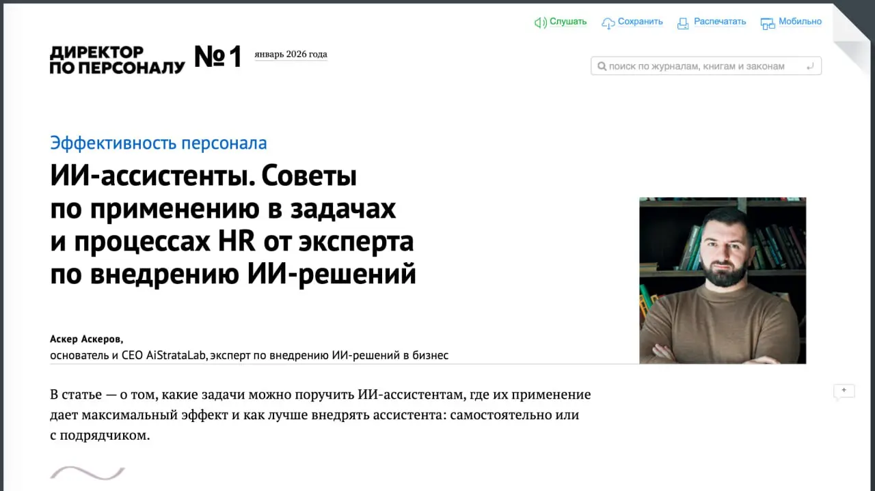This screenshot has width=875, height=491.
Task: Click the Мобильно link
Action: point(800,21)
